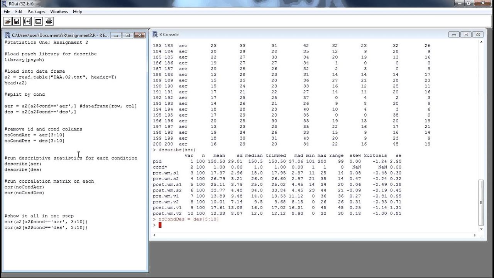
Task: Click the 'cor(noCondAer)' script line
Action: point(24,187)
